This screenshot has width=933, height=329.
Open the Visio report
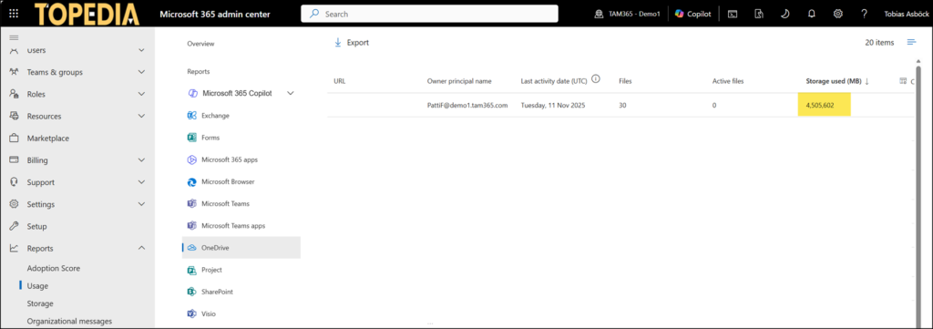209,314
